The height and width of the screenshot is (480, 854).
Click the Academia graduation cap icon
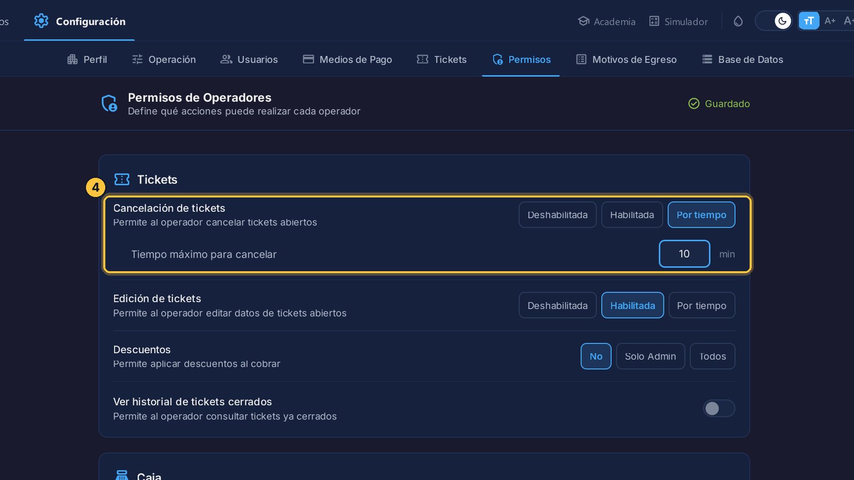(583, 21)
